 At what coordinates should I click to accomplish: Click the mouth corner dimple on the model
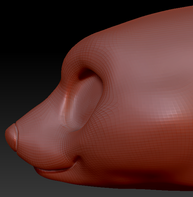[x=77, y=159]
